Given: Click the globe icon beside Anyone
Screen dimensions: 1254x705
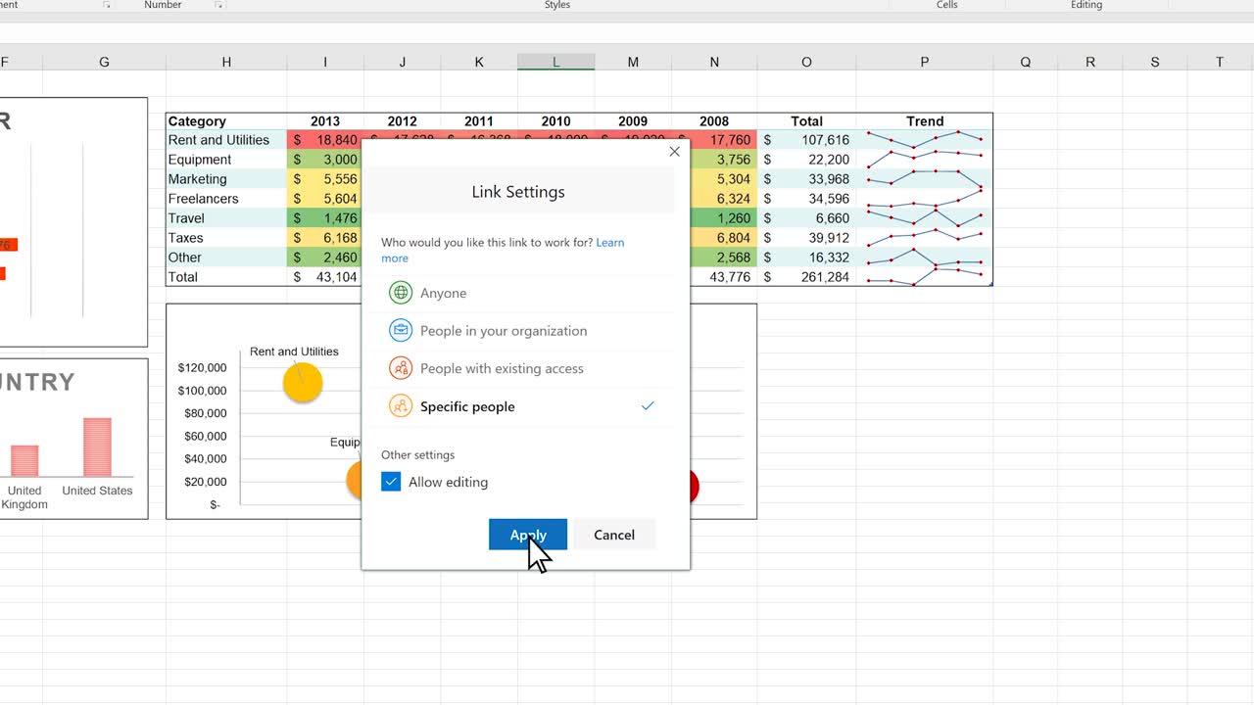Looking at the screenshot, I should pos(401,293).
